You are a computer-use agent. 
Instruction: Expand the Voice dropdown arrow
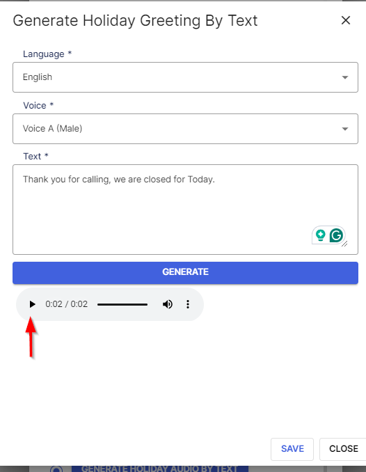click(x=345, y=129)
